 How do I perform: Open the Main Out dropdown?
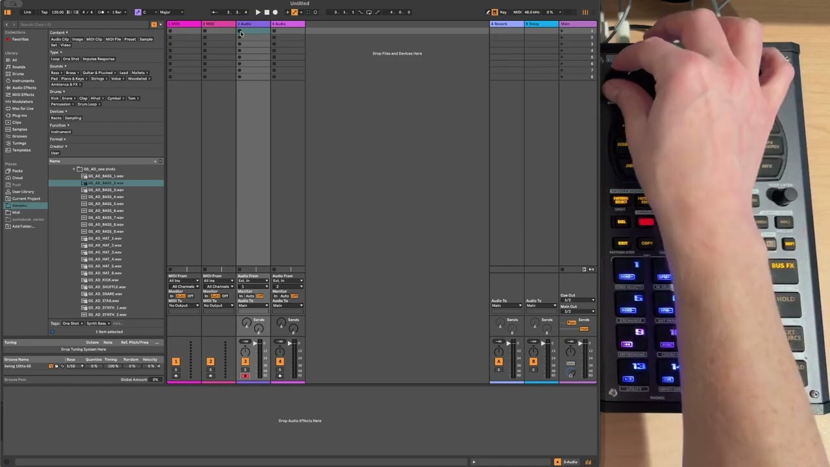(x=578, y=311)
